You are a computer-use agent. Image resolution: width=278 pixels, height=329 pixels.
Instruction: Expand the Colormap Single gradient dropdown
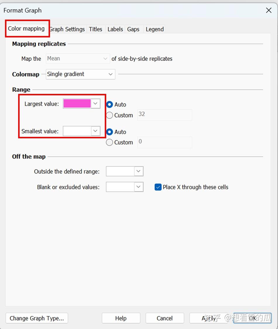tap(80, 74)
